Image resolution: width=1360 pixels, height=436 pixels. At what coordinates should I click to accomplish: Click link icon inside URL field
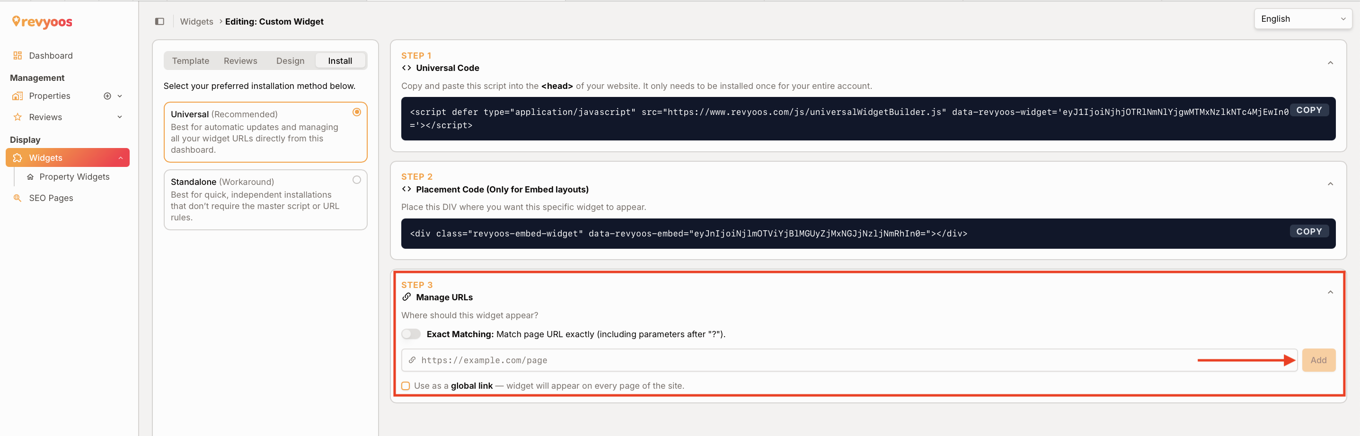point(412,360)
